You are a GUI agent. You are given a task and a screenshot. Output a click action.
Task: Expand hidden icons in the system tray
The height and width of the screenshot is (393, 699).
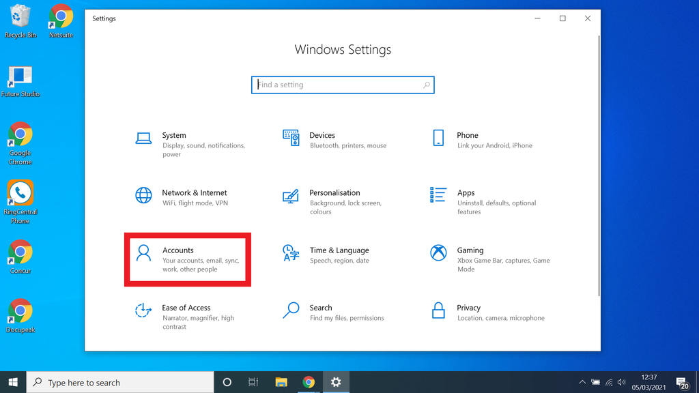pyautogui.click(x=582, y=382)
